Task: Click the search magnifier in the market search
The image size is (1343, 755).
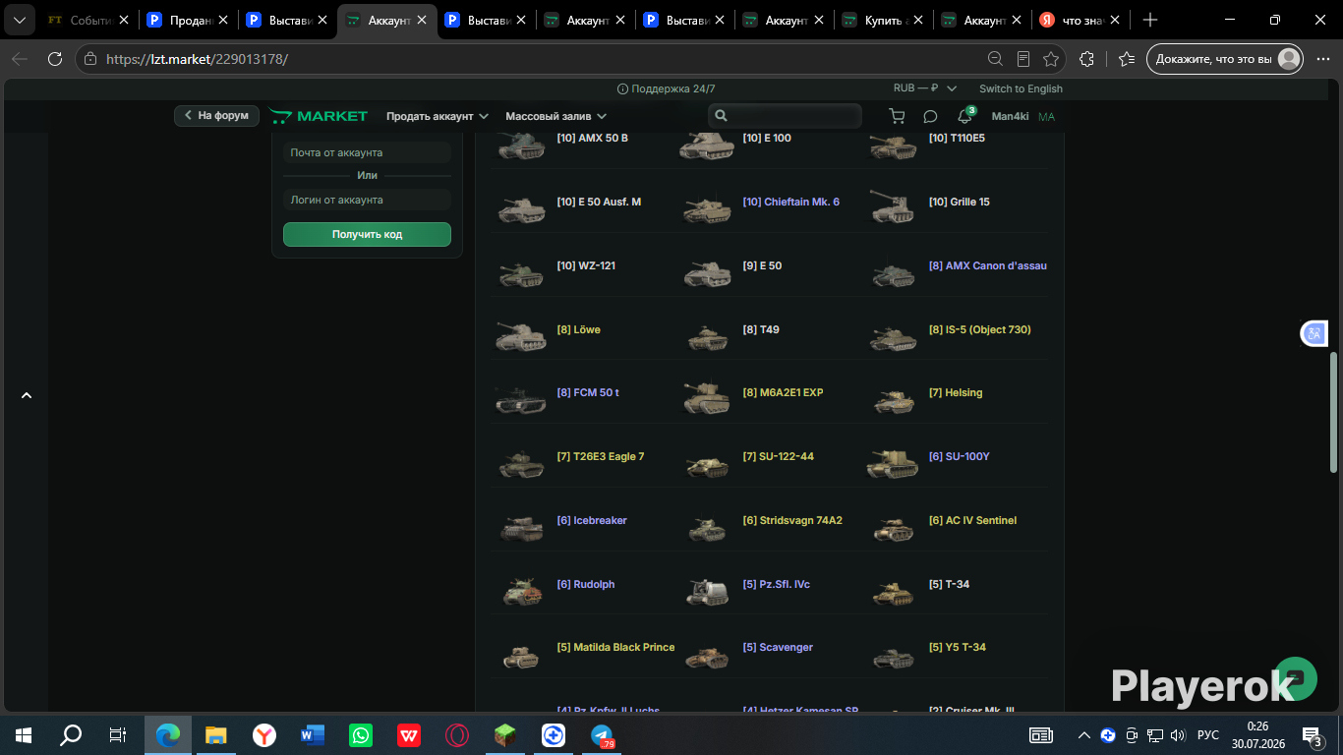Action: [x=721, y=116]
